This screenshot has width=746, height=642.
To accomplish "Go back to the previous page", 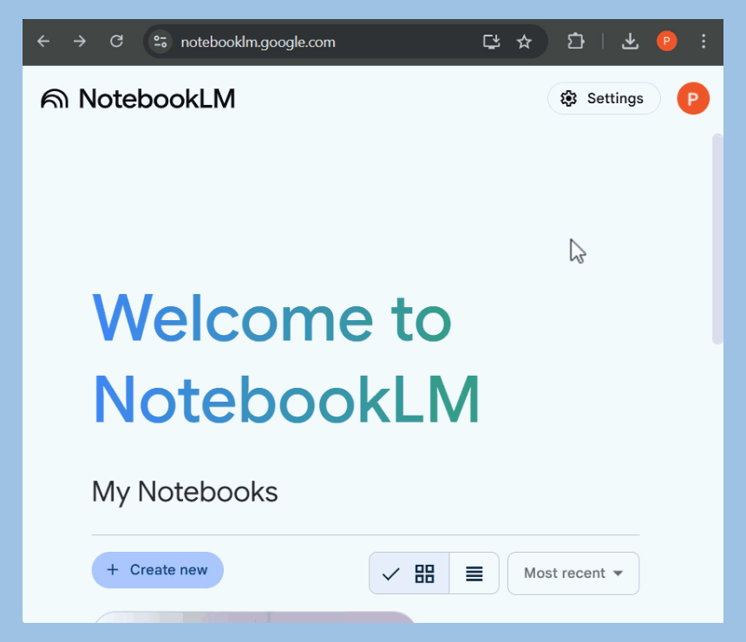I will [43, 41].
